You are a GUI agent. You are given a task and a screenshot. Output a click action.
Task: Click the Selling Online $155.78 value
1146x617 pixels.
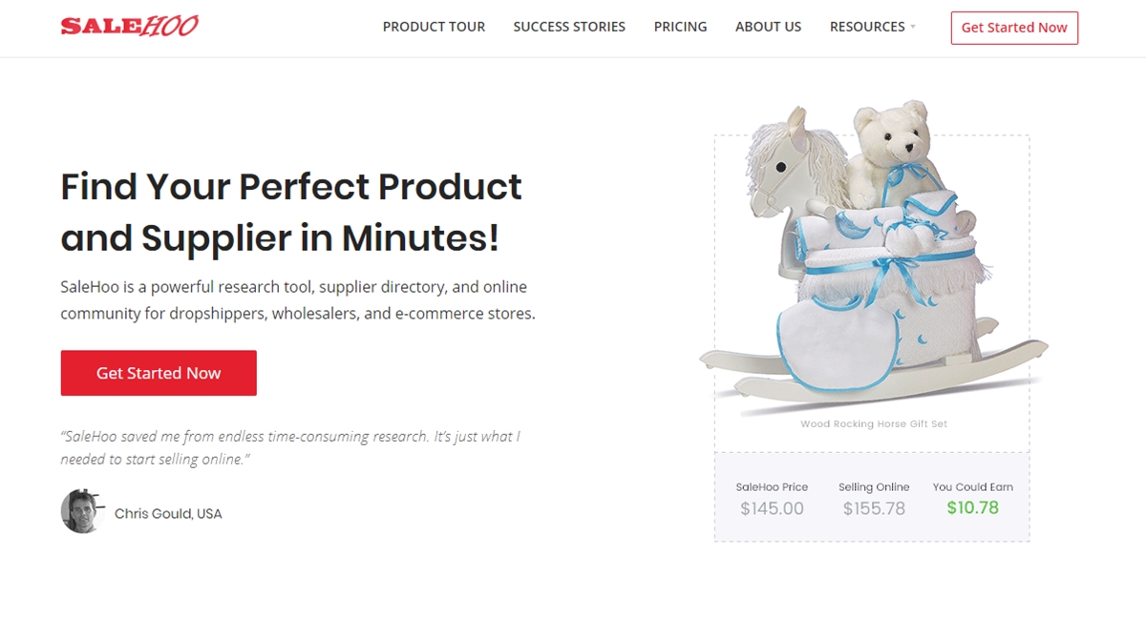click(x=874, y=508)
